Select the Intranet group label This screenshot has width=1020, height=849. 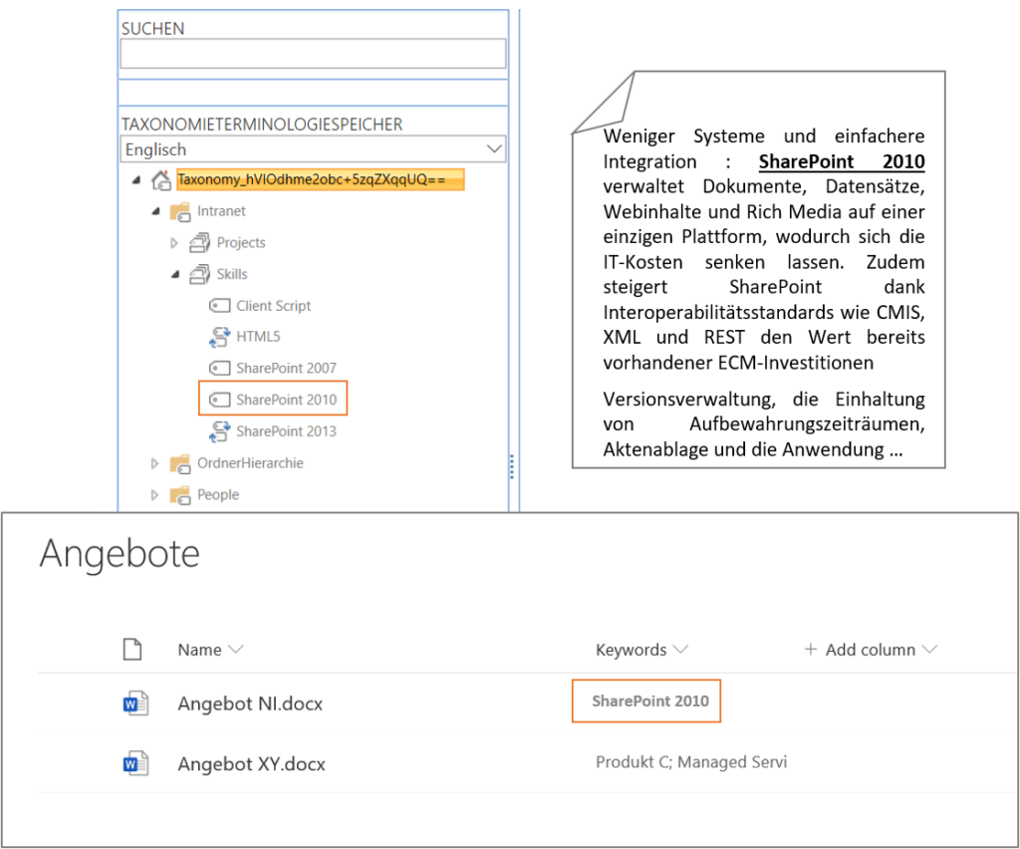point(221,211)
